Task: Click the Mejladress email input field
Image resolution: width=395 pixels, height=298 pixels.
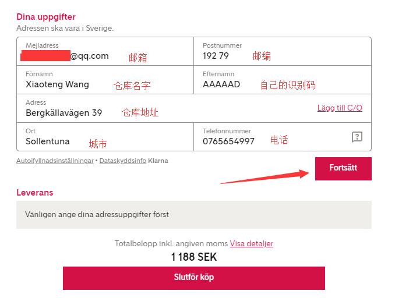Action: coord(105,51)
